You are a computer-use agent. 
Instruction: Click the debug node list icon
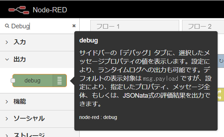pos(60,80)
